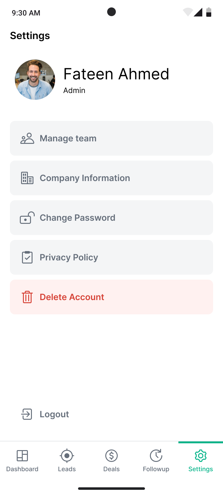The image size is (223, 496).
Task: Click the Deals dollar icon
Action: coord(111,456)
